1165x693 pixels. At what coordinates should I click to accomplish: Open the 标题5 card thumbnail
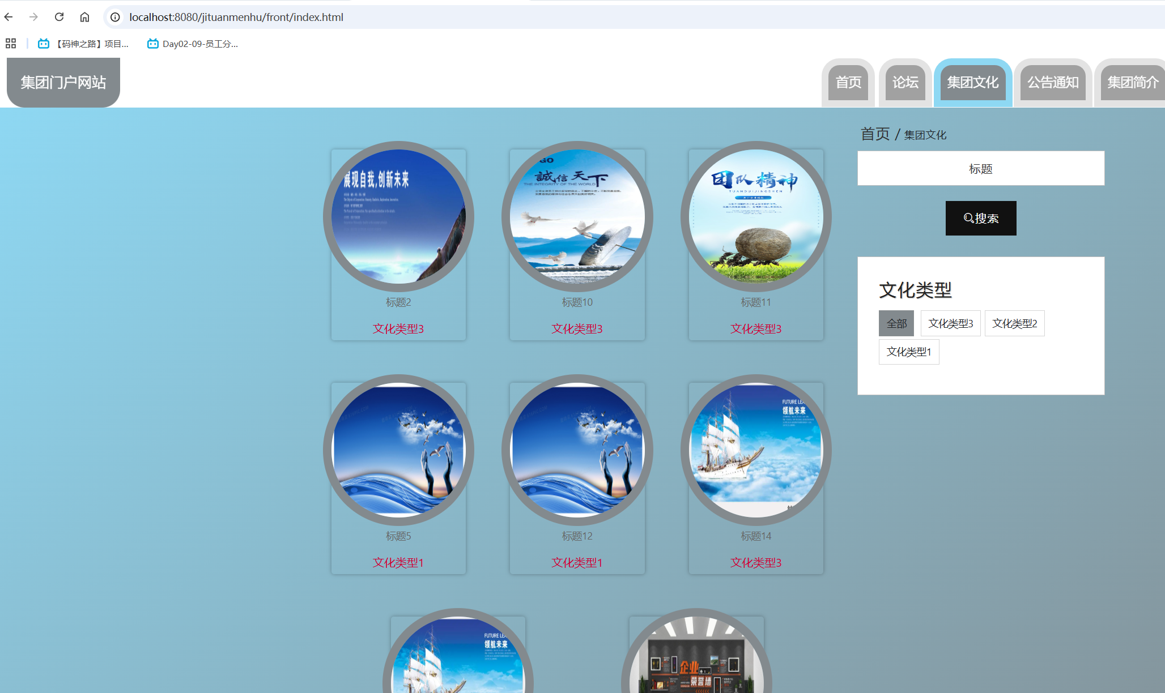(x=398, y=450)
